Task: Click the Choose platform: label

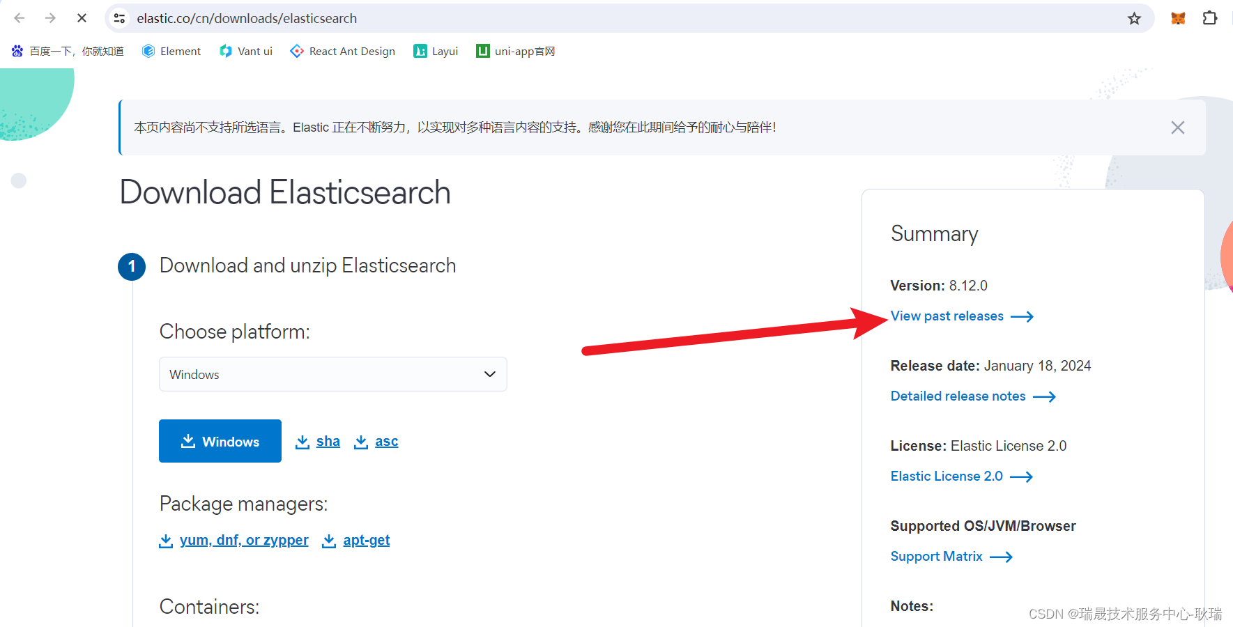Action: [234, 332]
